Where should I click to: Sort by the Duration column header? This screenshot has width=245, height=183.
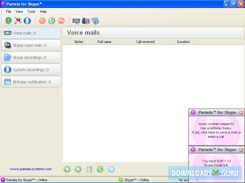click(x=183, y=42)
